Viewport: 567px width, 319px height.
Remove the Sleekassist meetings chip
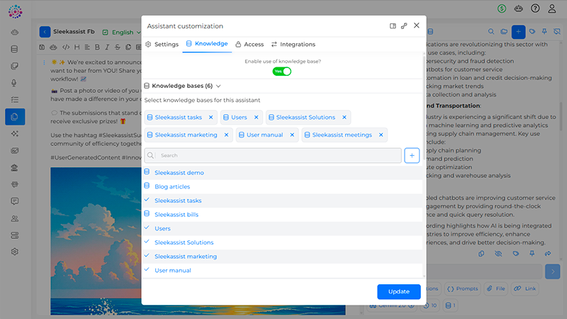pos(381,135)
